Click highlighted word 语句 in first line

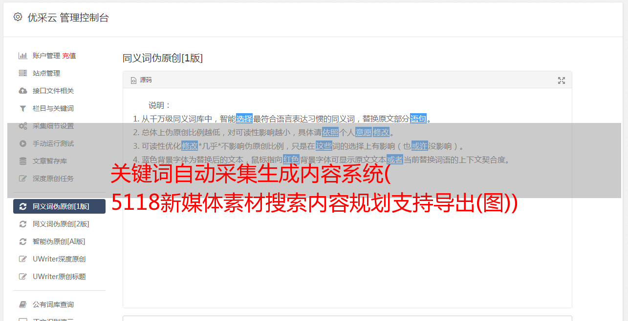coord(418,119)
